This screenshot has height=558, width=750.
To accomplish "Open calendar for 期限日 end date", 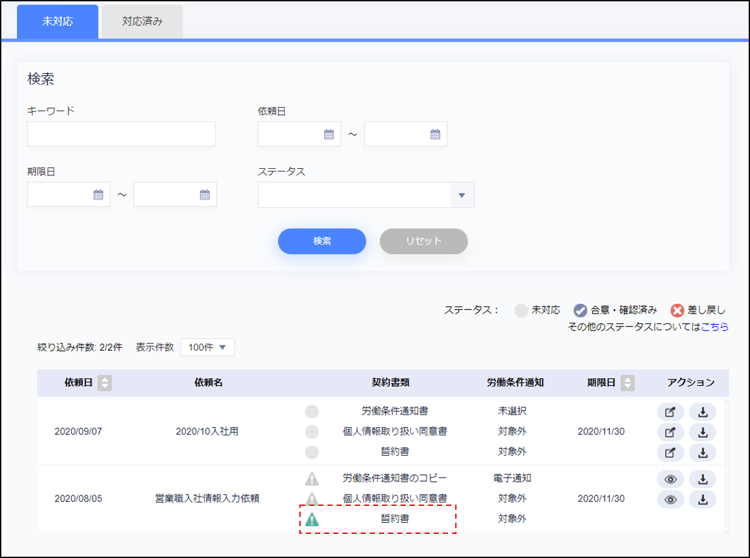I will [x=205, y=195].
